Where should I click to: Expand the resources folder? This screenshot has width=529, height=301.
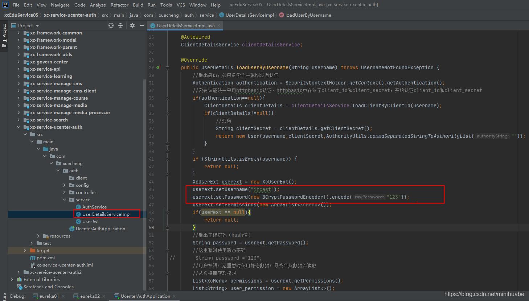38,236
